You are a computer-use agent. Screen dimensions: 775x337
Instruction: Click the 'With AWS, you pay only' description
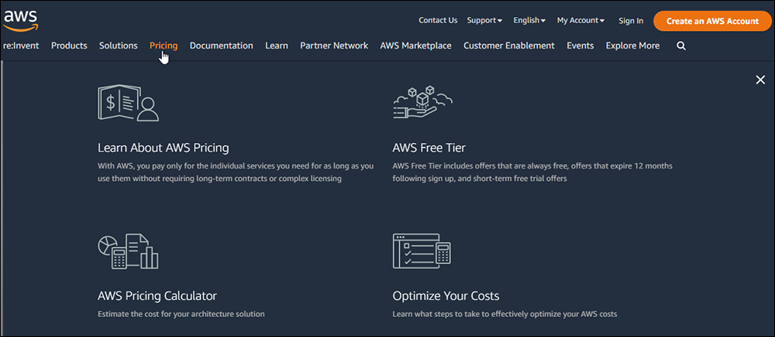pyautogui.click(x=236, y=172)
